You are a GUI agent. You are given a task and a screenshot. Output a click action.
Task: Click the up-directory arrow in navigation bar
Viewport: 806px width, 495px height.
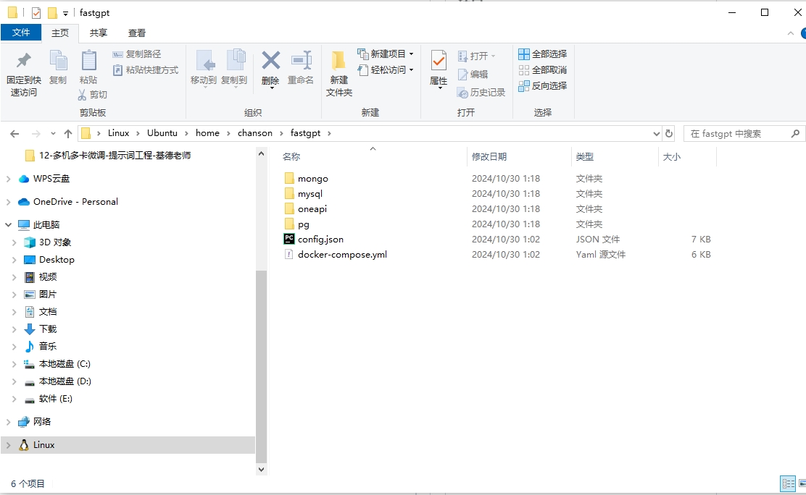[68, 134]
